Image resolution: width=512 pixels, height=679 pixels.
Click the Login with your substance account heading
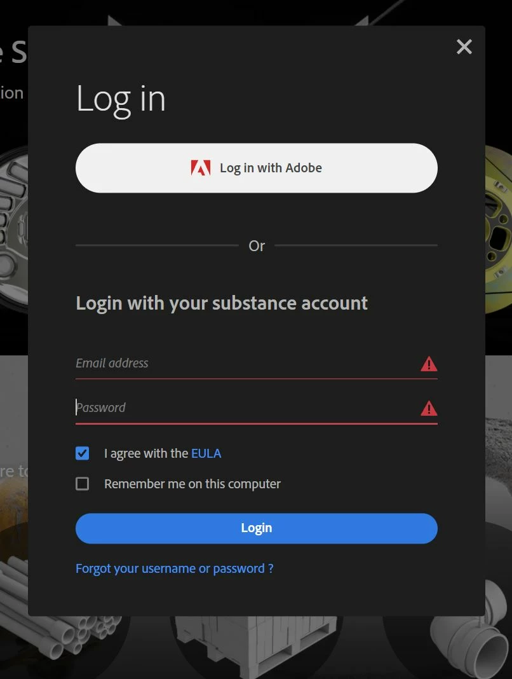tap(222, 303)
